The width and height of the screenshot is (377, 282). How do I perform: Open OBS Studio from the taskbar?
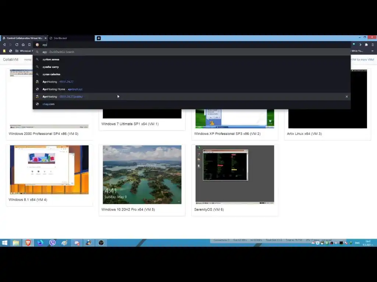[101, 243]
